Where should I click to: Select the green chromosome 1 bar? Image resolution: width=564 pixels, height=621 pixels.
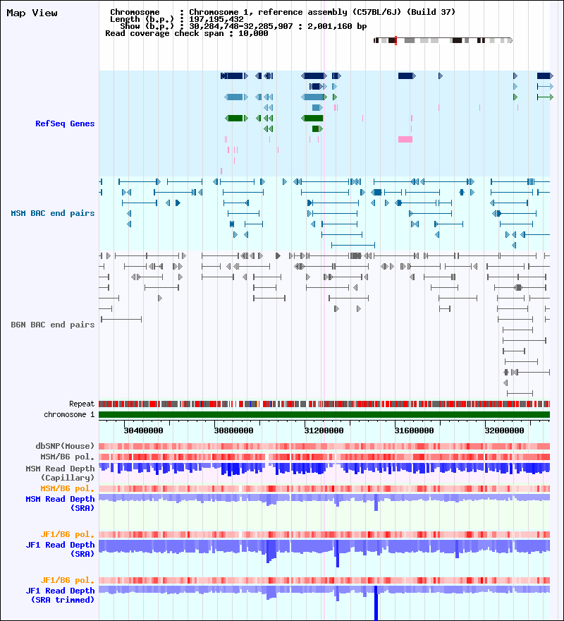click(x=324, y=415)
